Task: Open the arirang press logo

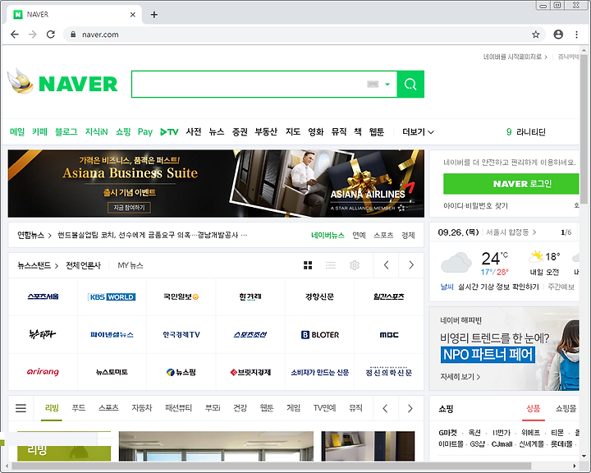Action: [43, 372]
